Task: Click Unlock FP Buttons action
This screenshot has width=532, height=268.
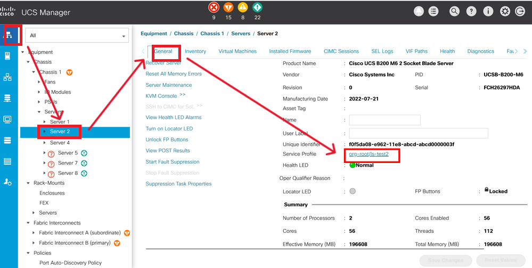Action: point(167,140)
